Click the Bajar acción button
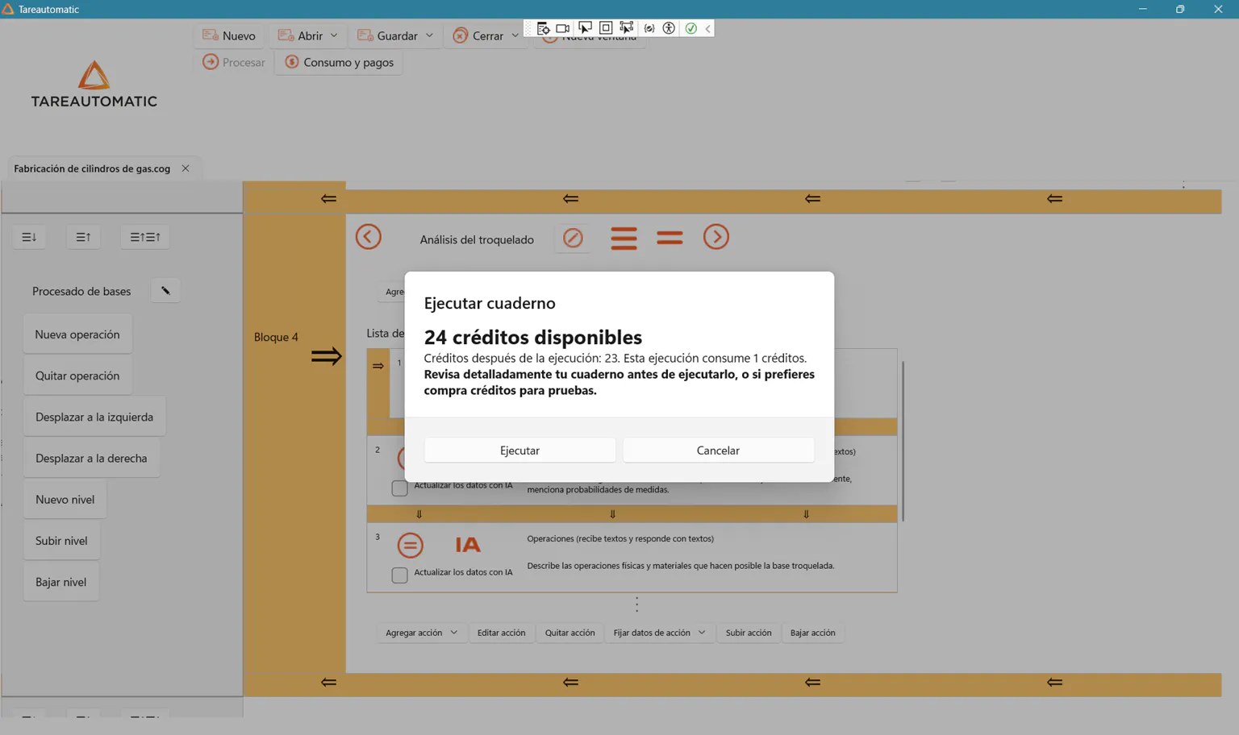This screenshot has height=735, width=1239. [812, 633]
